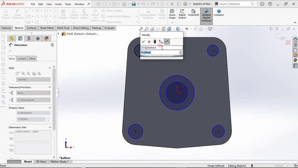Open Appearances color ball in task pane
Viewport: 298px width, 168px height.
point(295,60)
